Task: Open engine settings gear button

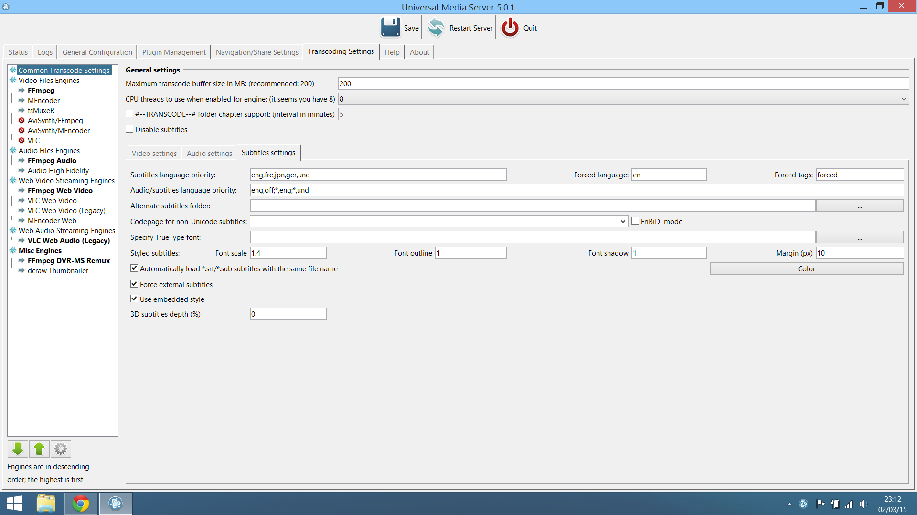Action: tap(61, 449)
